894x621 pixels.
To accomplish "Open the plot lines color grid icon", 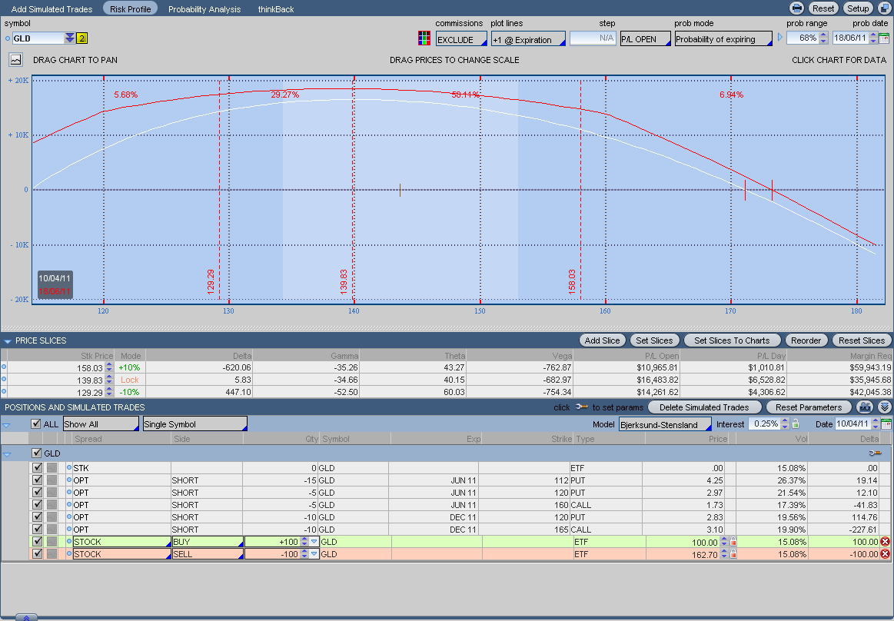I will [x=424, y=39].
